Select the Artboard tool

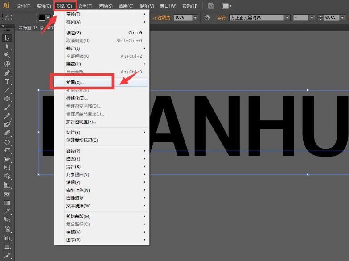[x=7, y=247]
